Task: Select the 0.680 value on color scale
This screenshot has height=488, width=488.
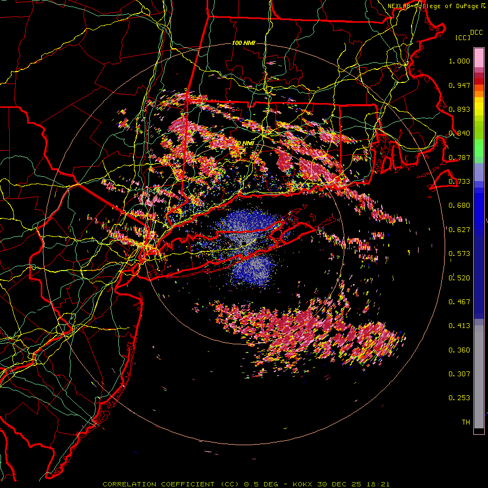Action: pyautogui.click(x=459, y=206)
